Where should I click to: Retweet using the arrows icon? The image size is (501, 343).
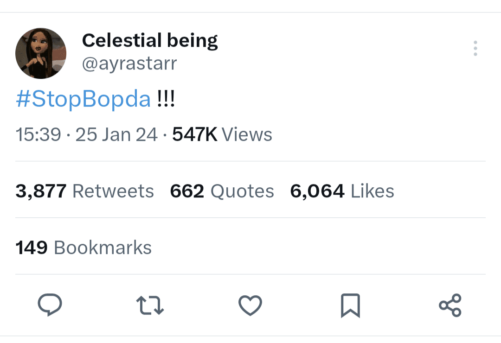tap(150, 305)
